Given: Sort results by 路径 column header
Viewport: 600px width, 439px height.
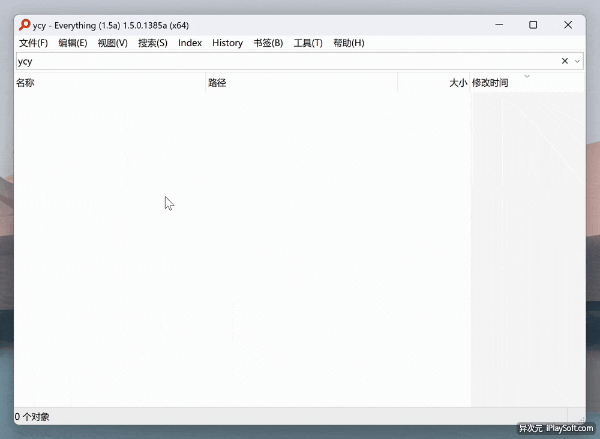Looking at the screenshot, I should pyautogui.click(x=302, y=83).
